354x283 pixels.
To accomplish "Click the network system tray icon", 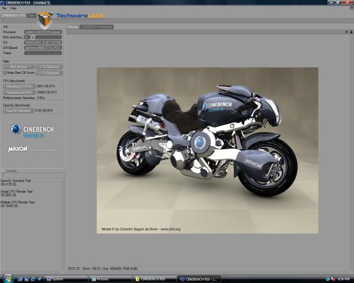I will pyautogui.click(x=328, y=279).
